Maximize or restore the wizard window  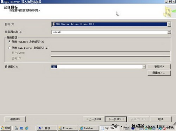(170, 1)
